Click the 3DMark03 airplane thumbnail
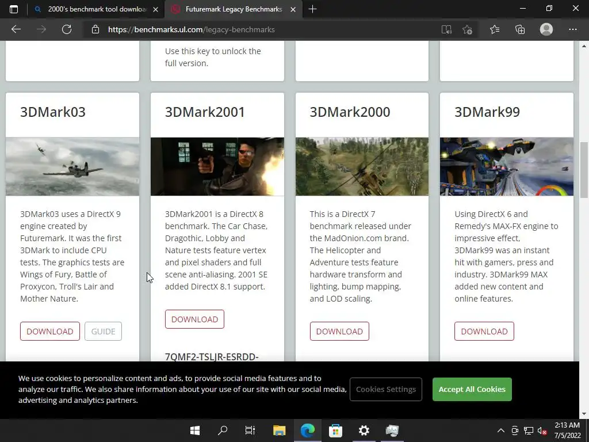The image size is (589, 442). pyautogui.click(x=72, y=166)
